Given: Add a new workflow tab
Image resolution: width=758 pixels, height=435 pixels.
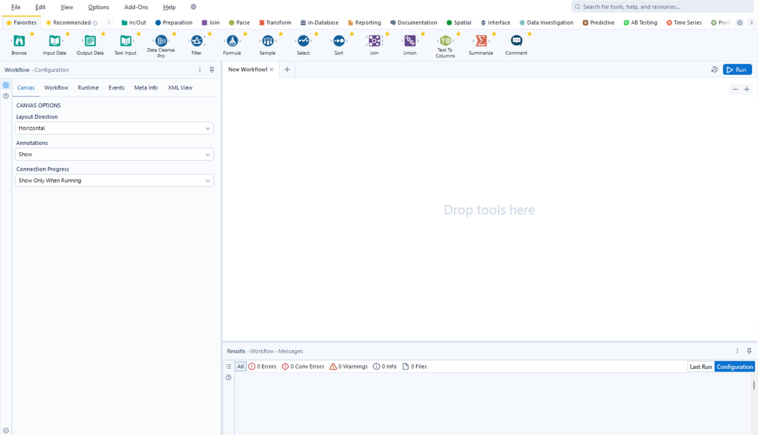Looking at the screenshot, I should (x=287, y=69).
